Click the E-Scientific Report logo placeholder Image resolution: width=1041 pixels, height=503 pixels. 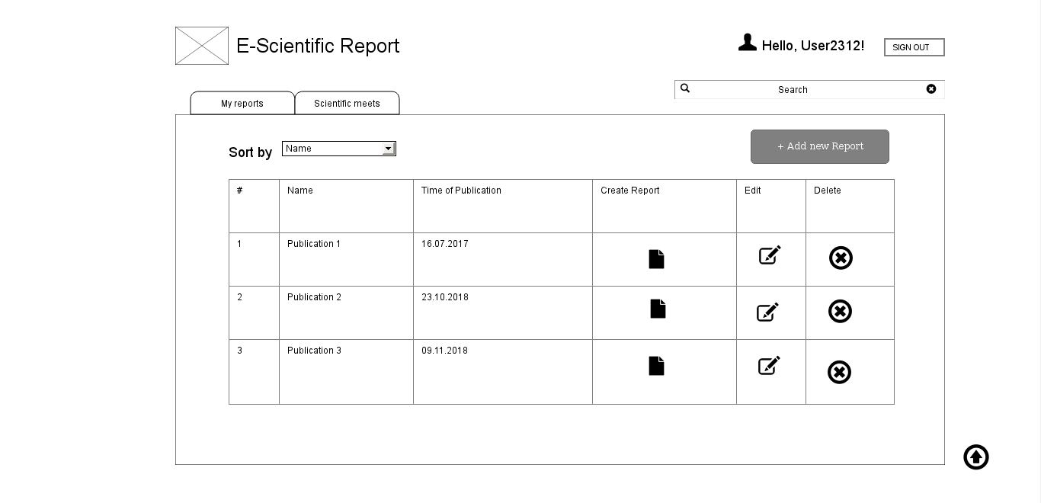pyautogui.click(x=202, y=46)
